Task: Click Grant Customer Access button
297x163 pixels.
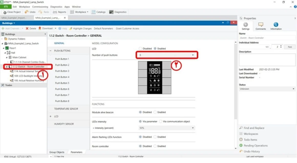Action: [x=128, y=29]
